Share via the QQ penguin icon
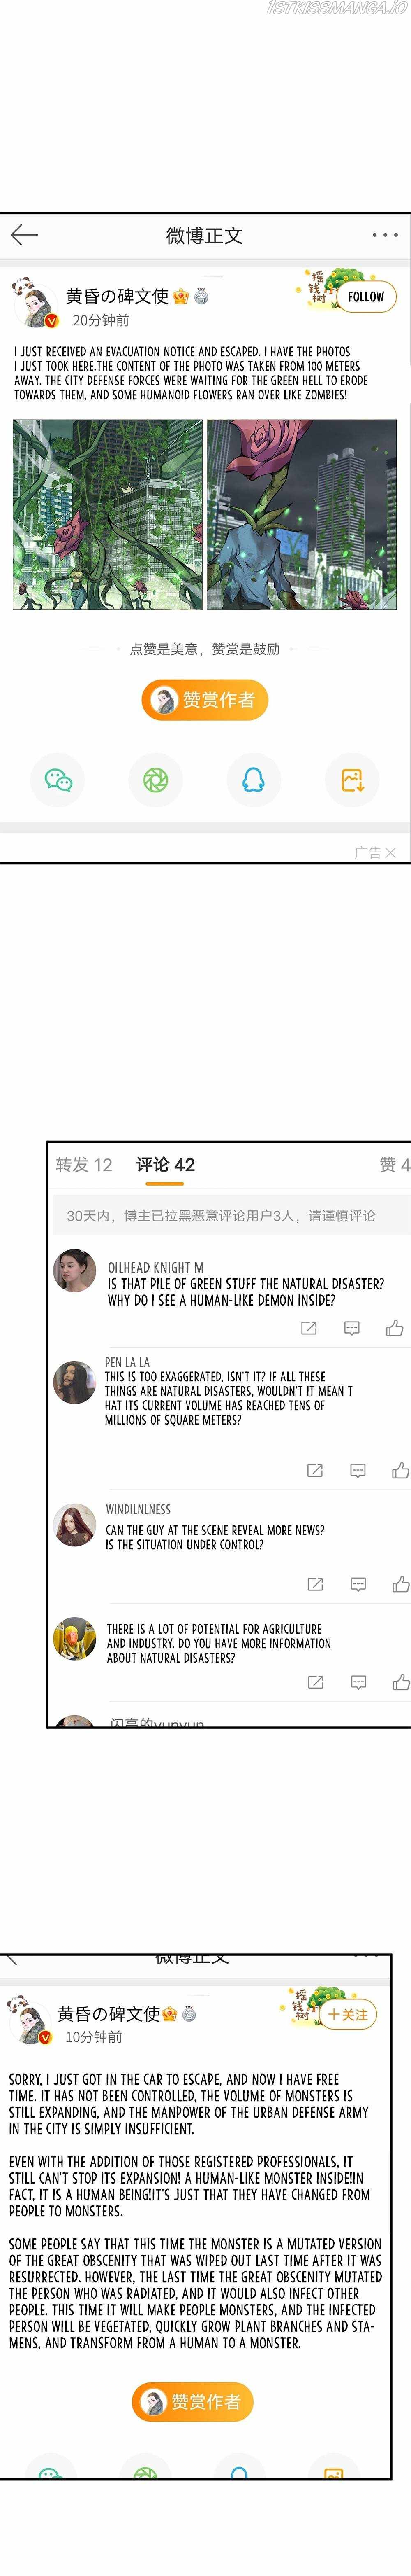 [254, 779]
